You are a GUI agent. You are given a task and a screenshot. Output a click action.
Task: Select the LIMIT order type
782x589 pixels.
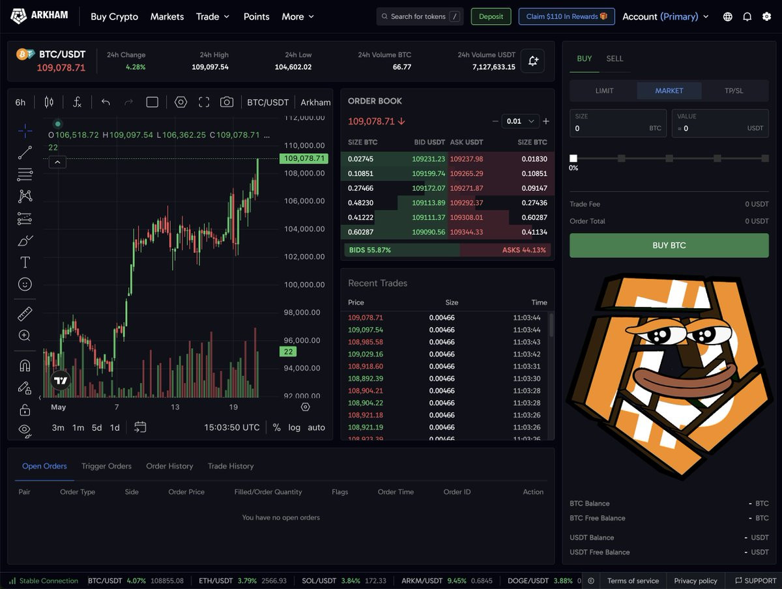click(x=604, y=91)
